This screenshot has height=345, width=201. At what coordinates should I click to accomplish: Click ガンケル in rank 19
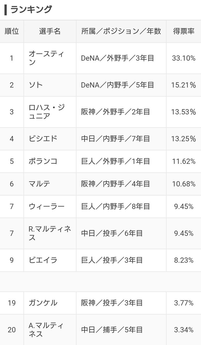click(x=43, y=303)
